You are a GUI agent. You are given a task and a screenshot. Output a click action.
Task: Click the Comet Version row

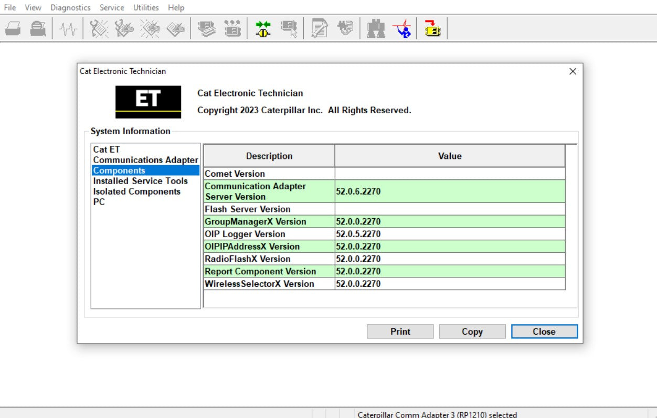click(x=384, y=174)
